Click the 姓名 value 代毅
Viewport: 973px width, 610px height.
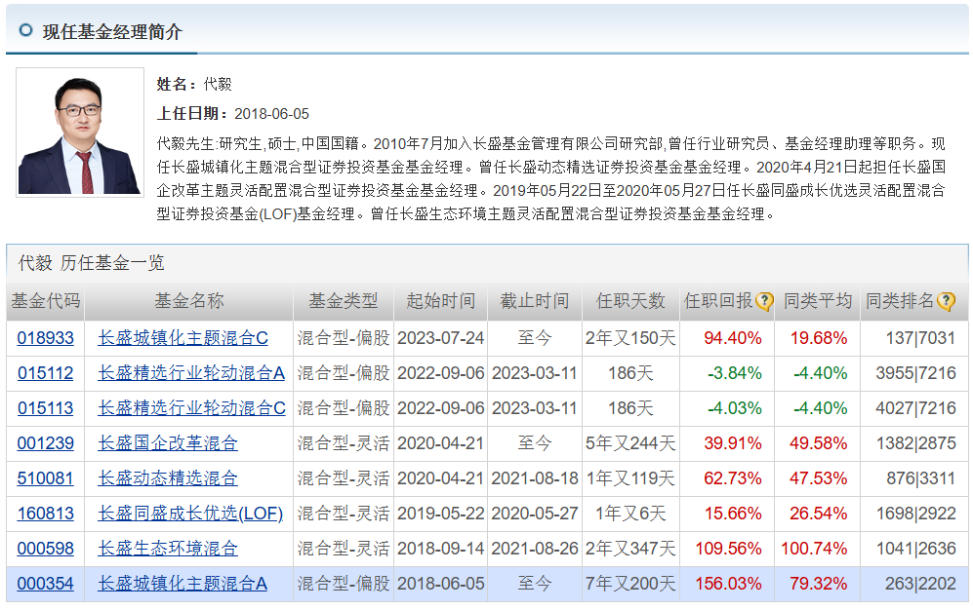tap(218, 84)
